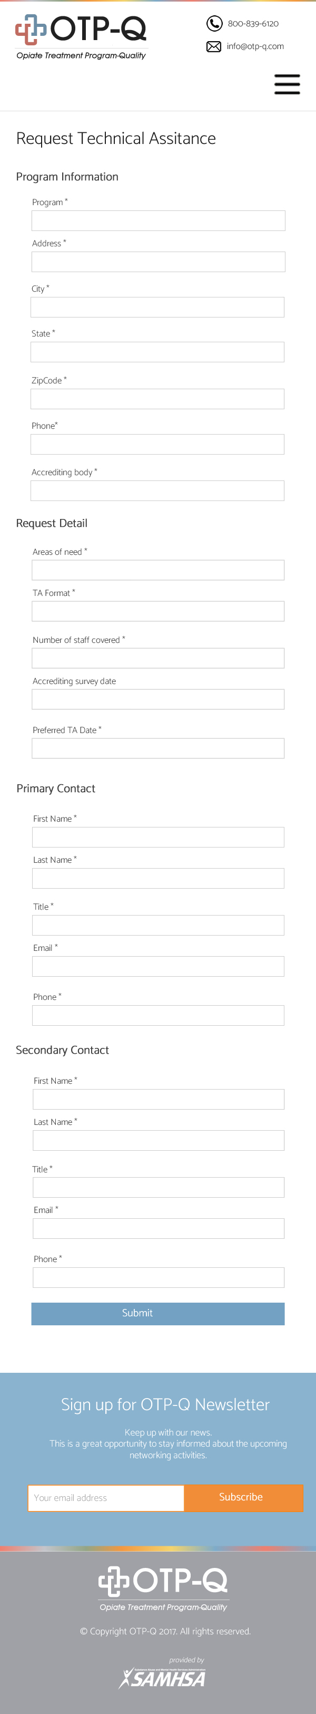316x1714 pixels.
Task: Click the phone icon in header
Action: pos(214,24)
